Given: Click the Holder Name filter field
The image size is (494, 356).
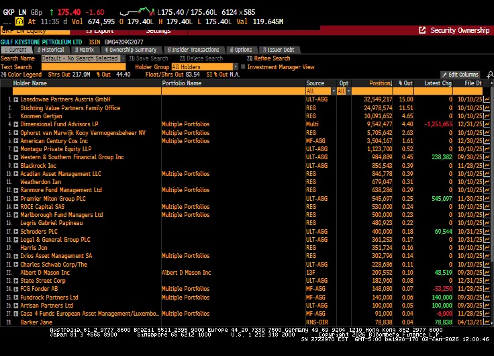Looking at the screenshot, I should click(x=87, y=91).
